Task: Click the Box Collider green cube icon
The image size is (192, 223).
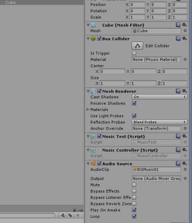Action: point(93,39)
